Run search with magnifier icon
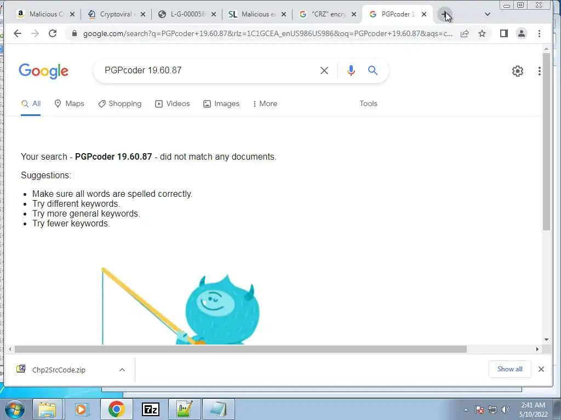561x420 pixels. point(373,71)
